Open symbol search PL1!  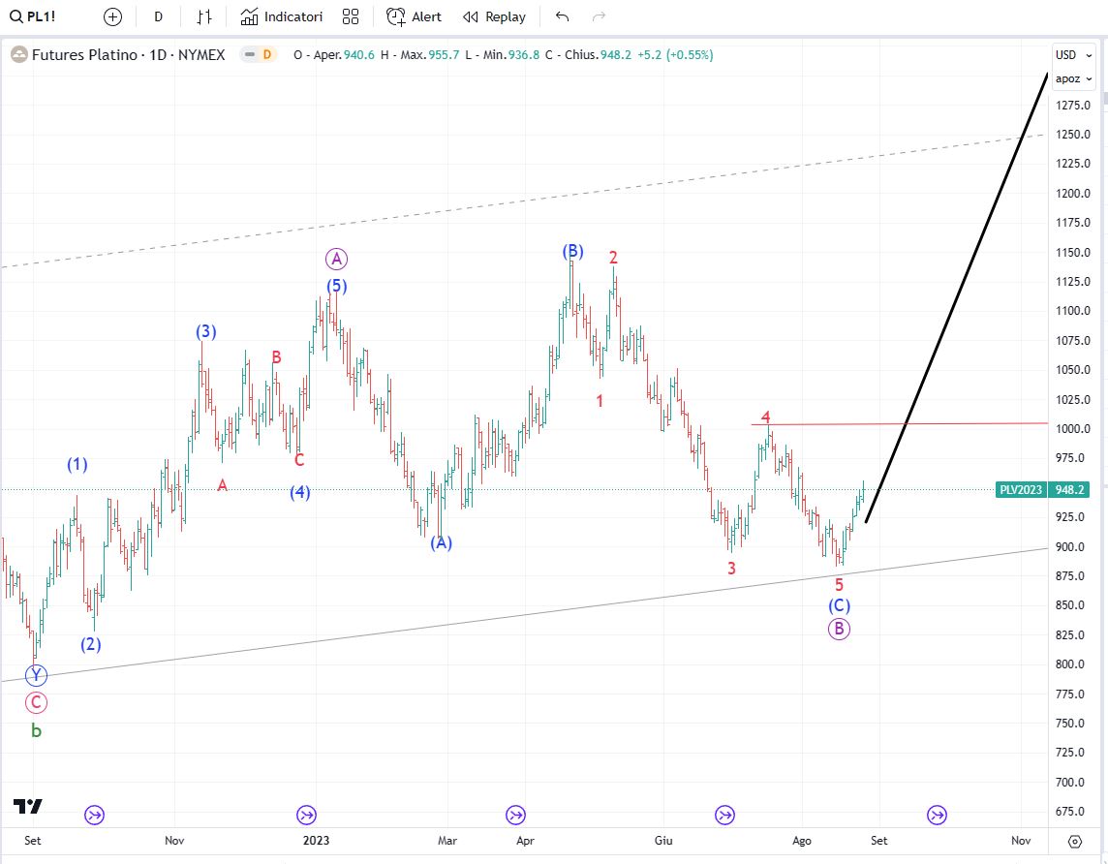(32, 16)
